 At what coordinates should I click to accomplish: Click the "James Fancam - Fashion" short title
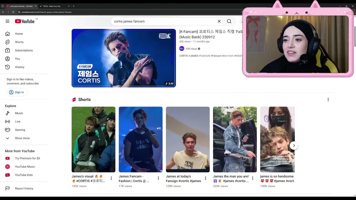134,179
